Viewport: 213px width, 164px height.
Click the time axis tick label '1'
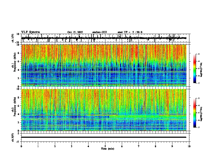tap(38, 146)
